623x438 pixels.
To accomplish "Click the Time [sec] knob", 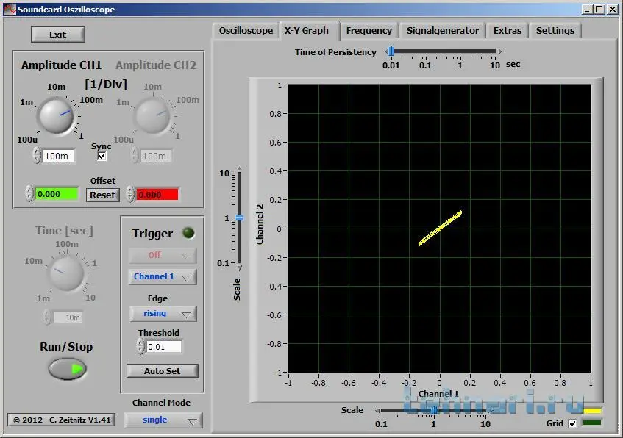I will tap(65, 273).
